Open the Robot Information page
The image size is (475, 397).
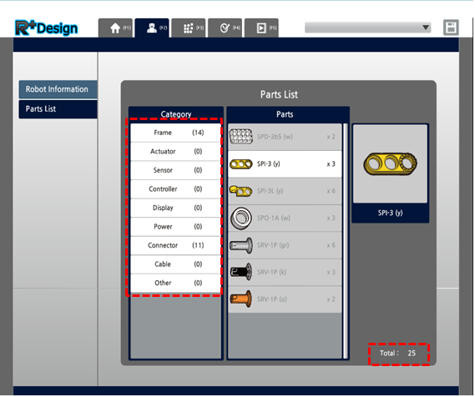[x=58, y=89]
